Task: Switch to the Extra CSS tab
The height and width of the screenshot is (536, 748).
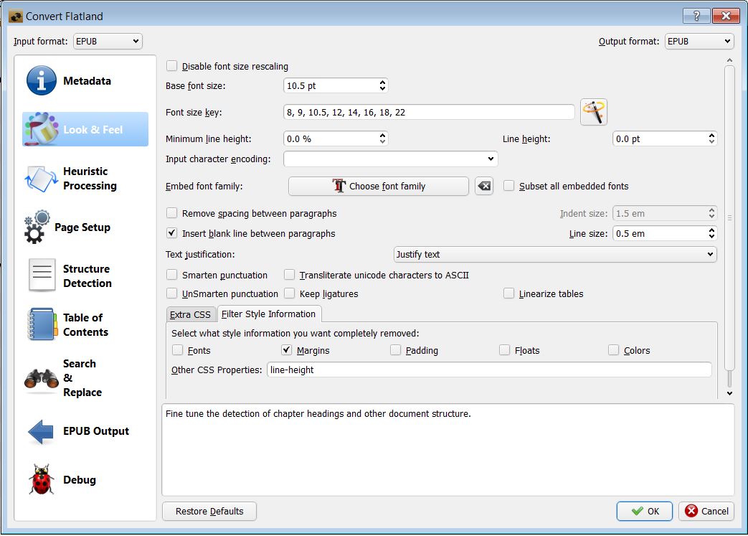Action: click(x=190, y=314)
